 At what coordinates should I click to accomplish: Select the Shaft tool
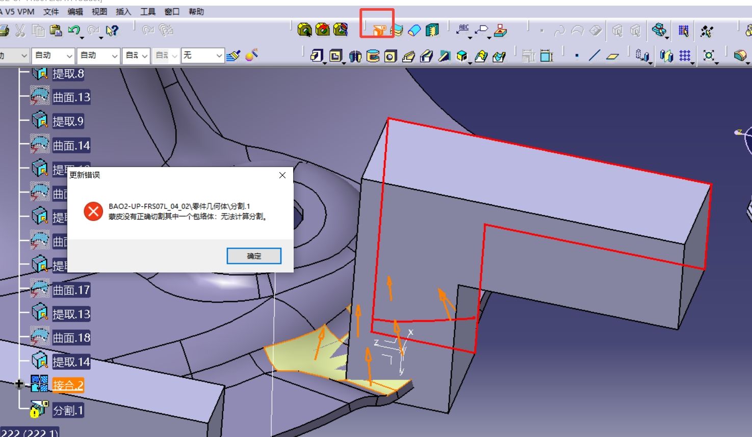point(355,56)
